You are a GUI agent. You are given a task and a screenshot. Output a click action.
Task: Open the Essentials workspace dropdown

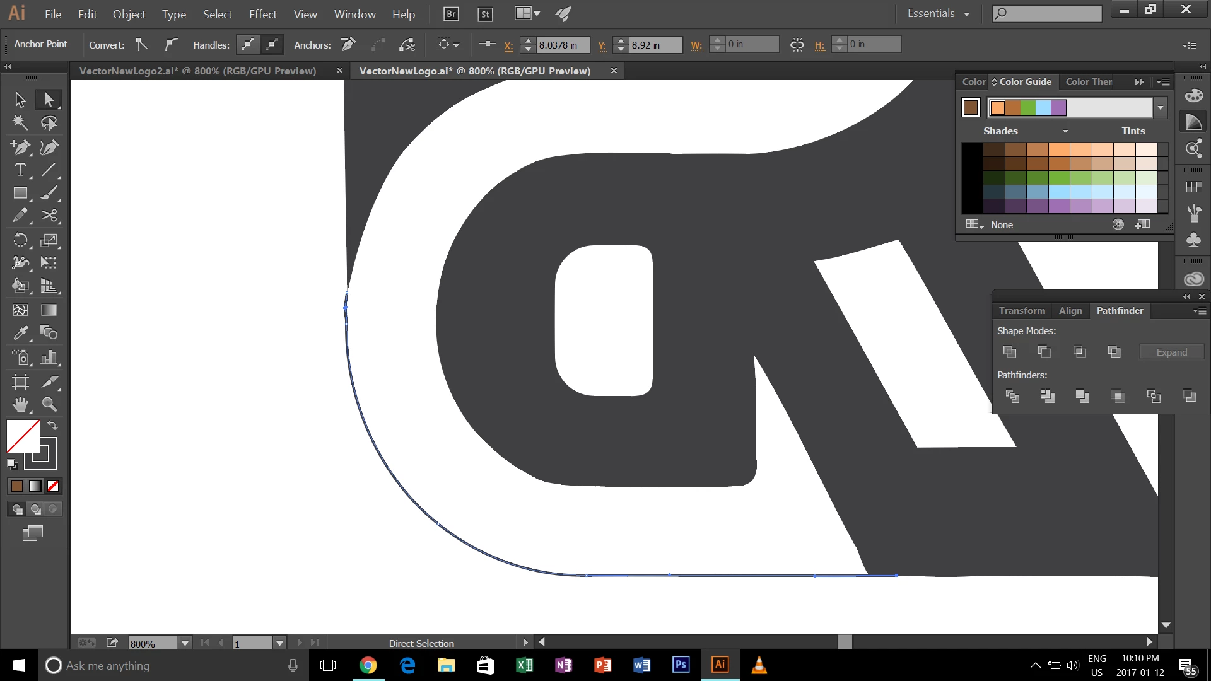click(938, 14)
